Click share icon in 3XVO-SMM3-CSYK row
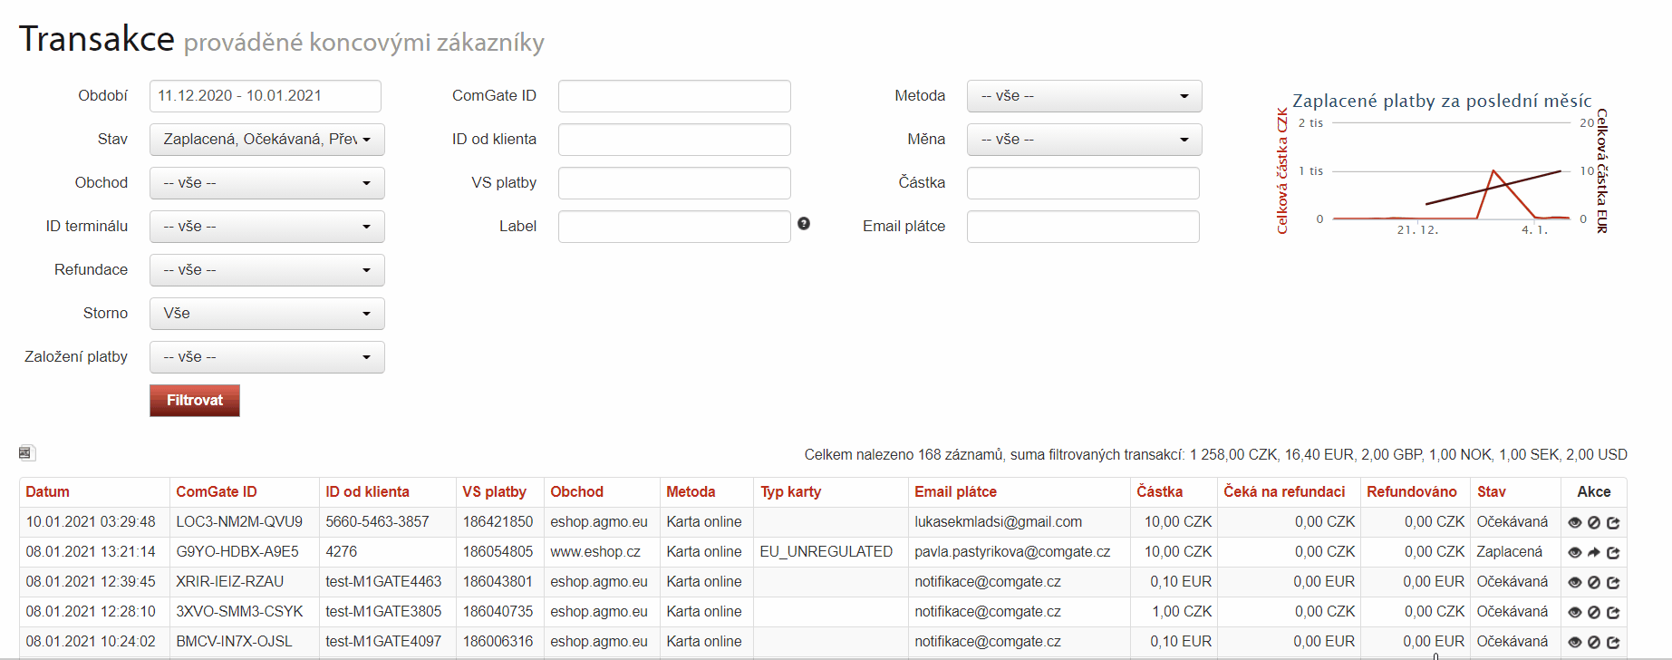Image resolution: width=1672 pixels, height=660 pixels. pos(1613,613)
